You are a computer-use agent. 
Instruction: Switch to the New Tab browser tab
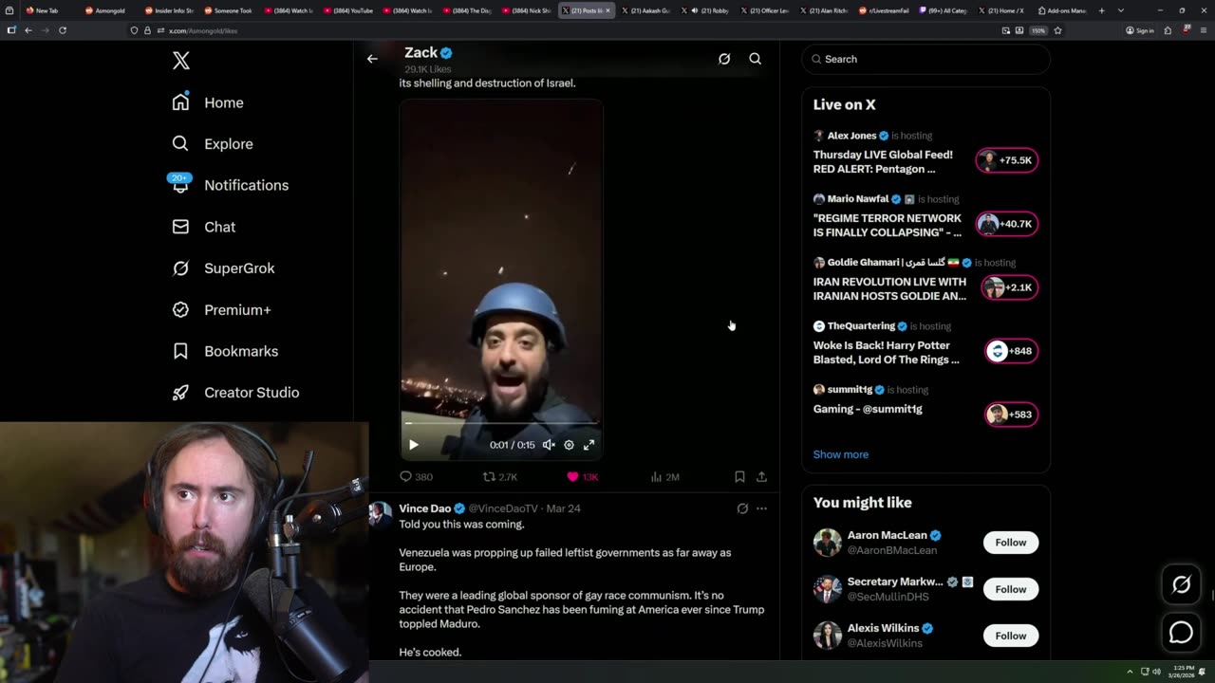43,10
